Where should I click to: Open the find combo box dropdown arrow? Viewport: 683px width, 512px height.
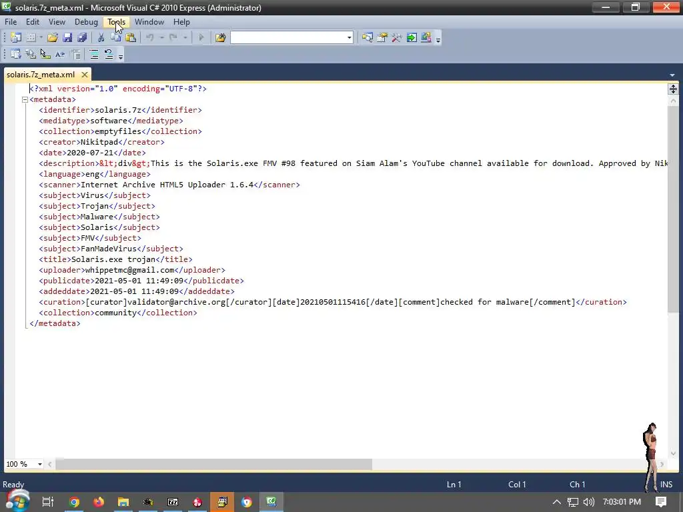coord(350,38)
